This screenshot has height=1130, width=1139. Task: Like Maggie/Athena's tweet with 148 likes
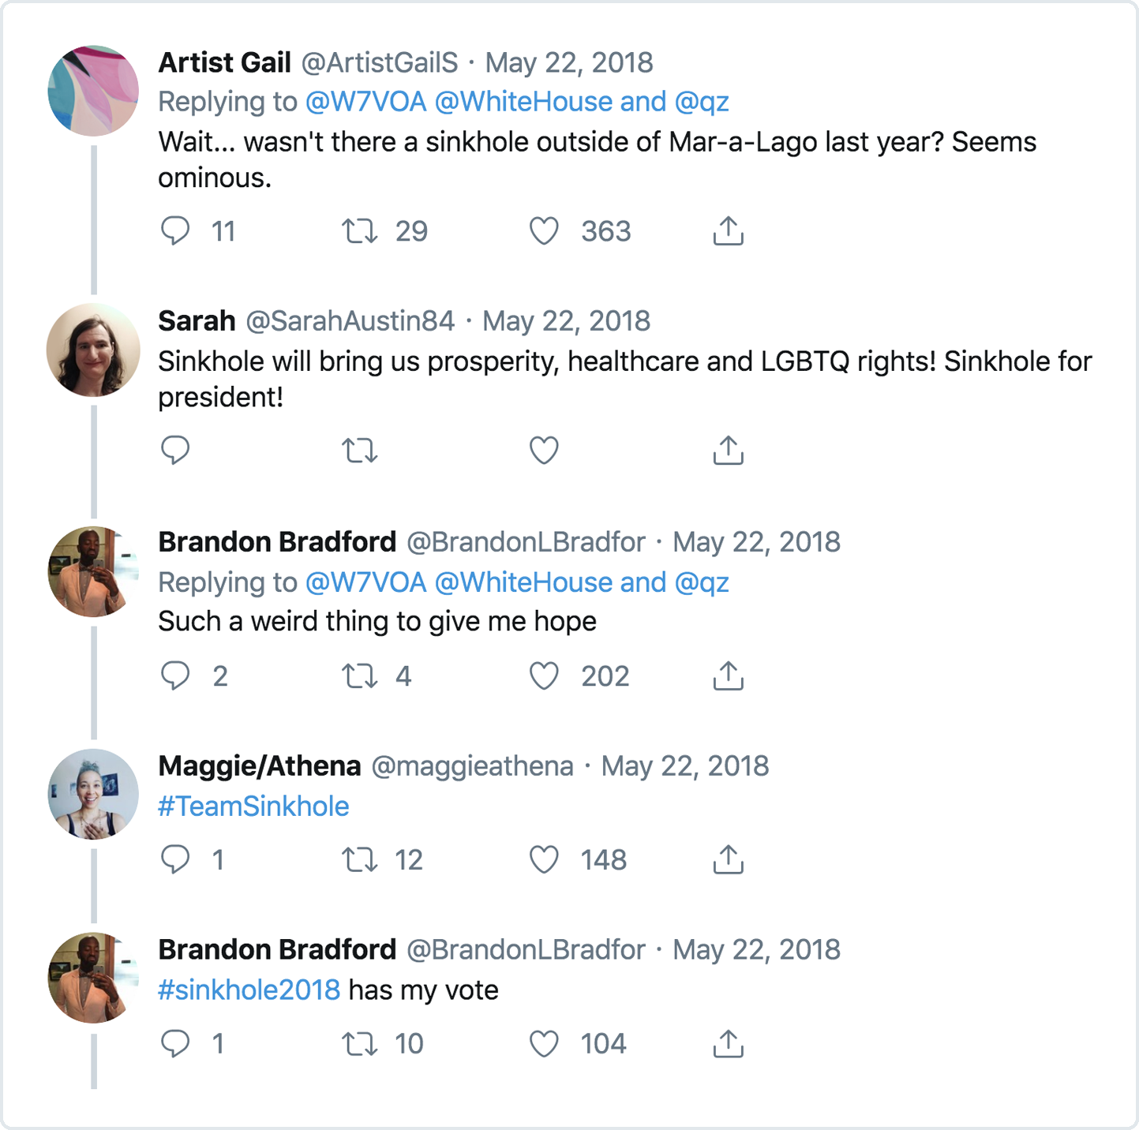click(x=544, y=859)
